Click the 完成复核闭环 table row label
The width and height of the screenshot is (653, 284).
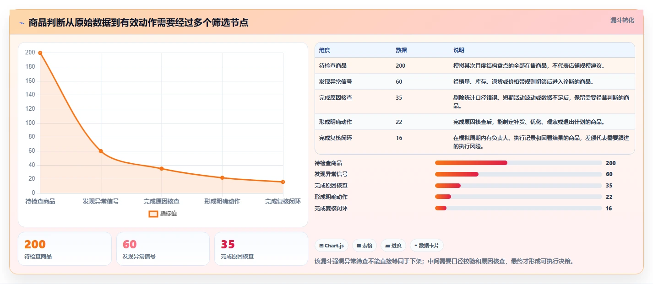point(336,138)
